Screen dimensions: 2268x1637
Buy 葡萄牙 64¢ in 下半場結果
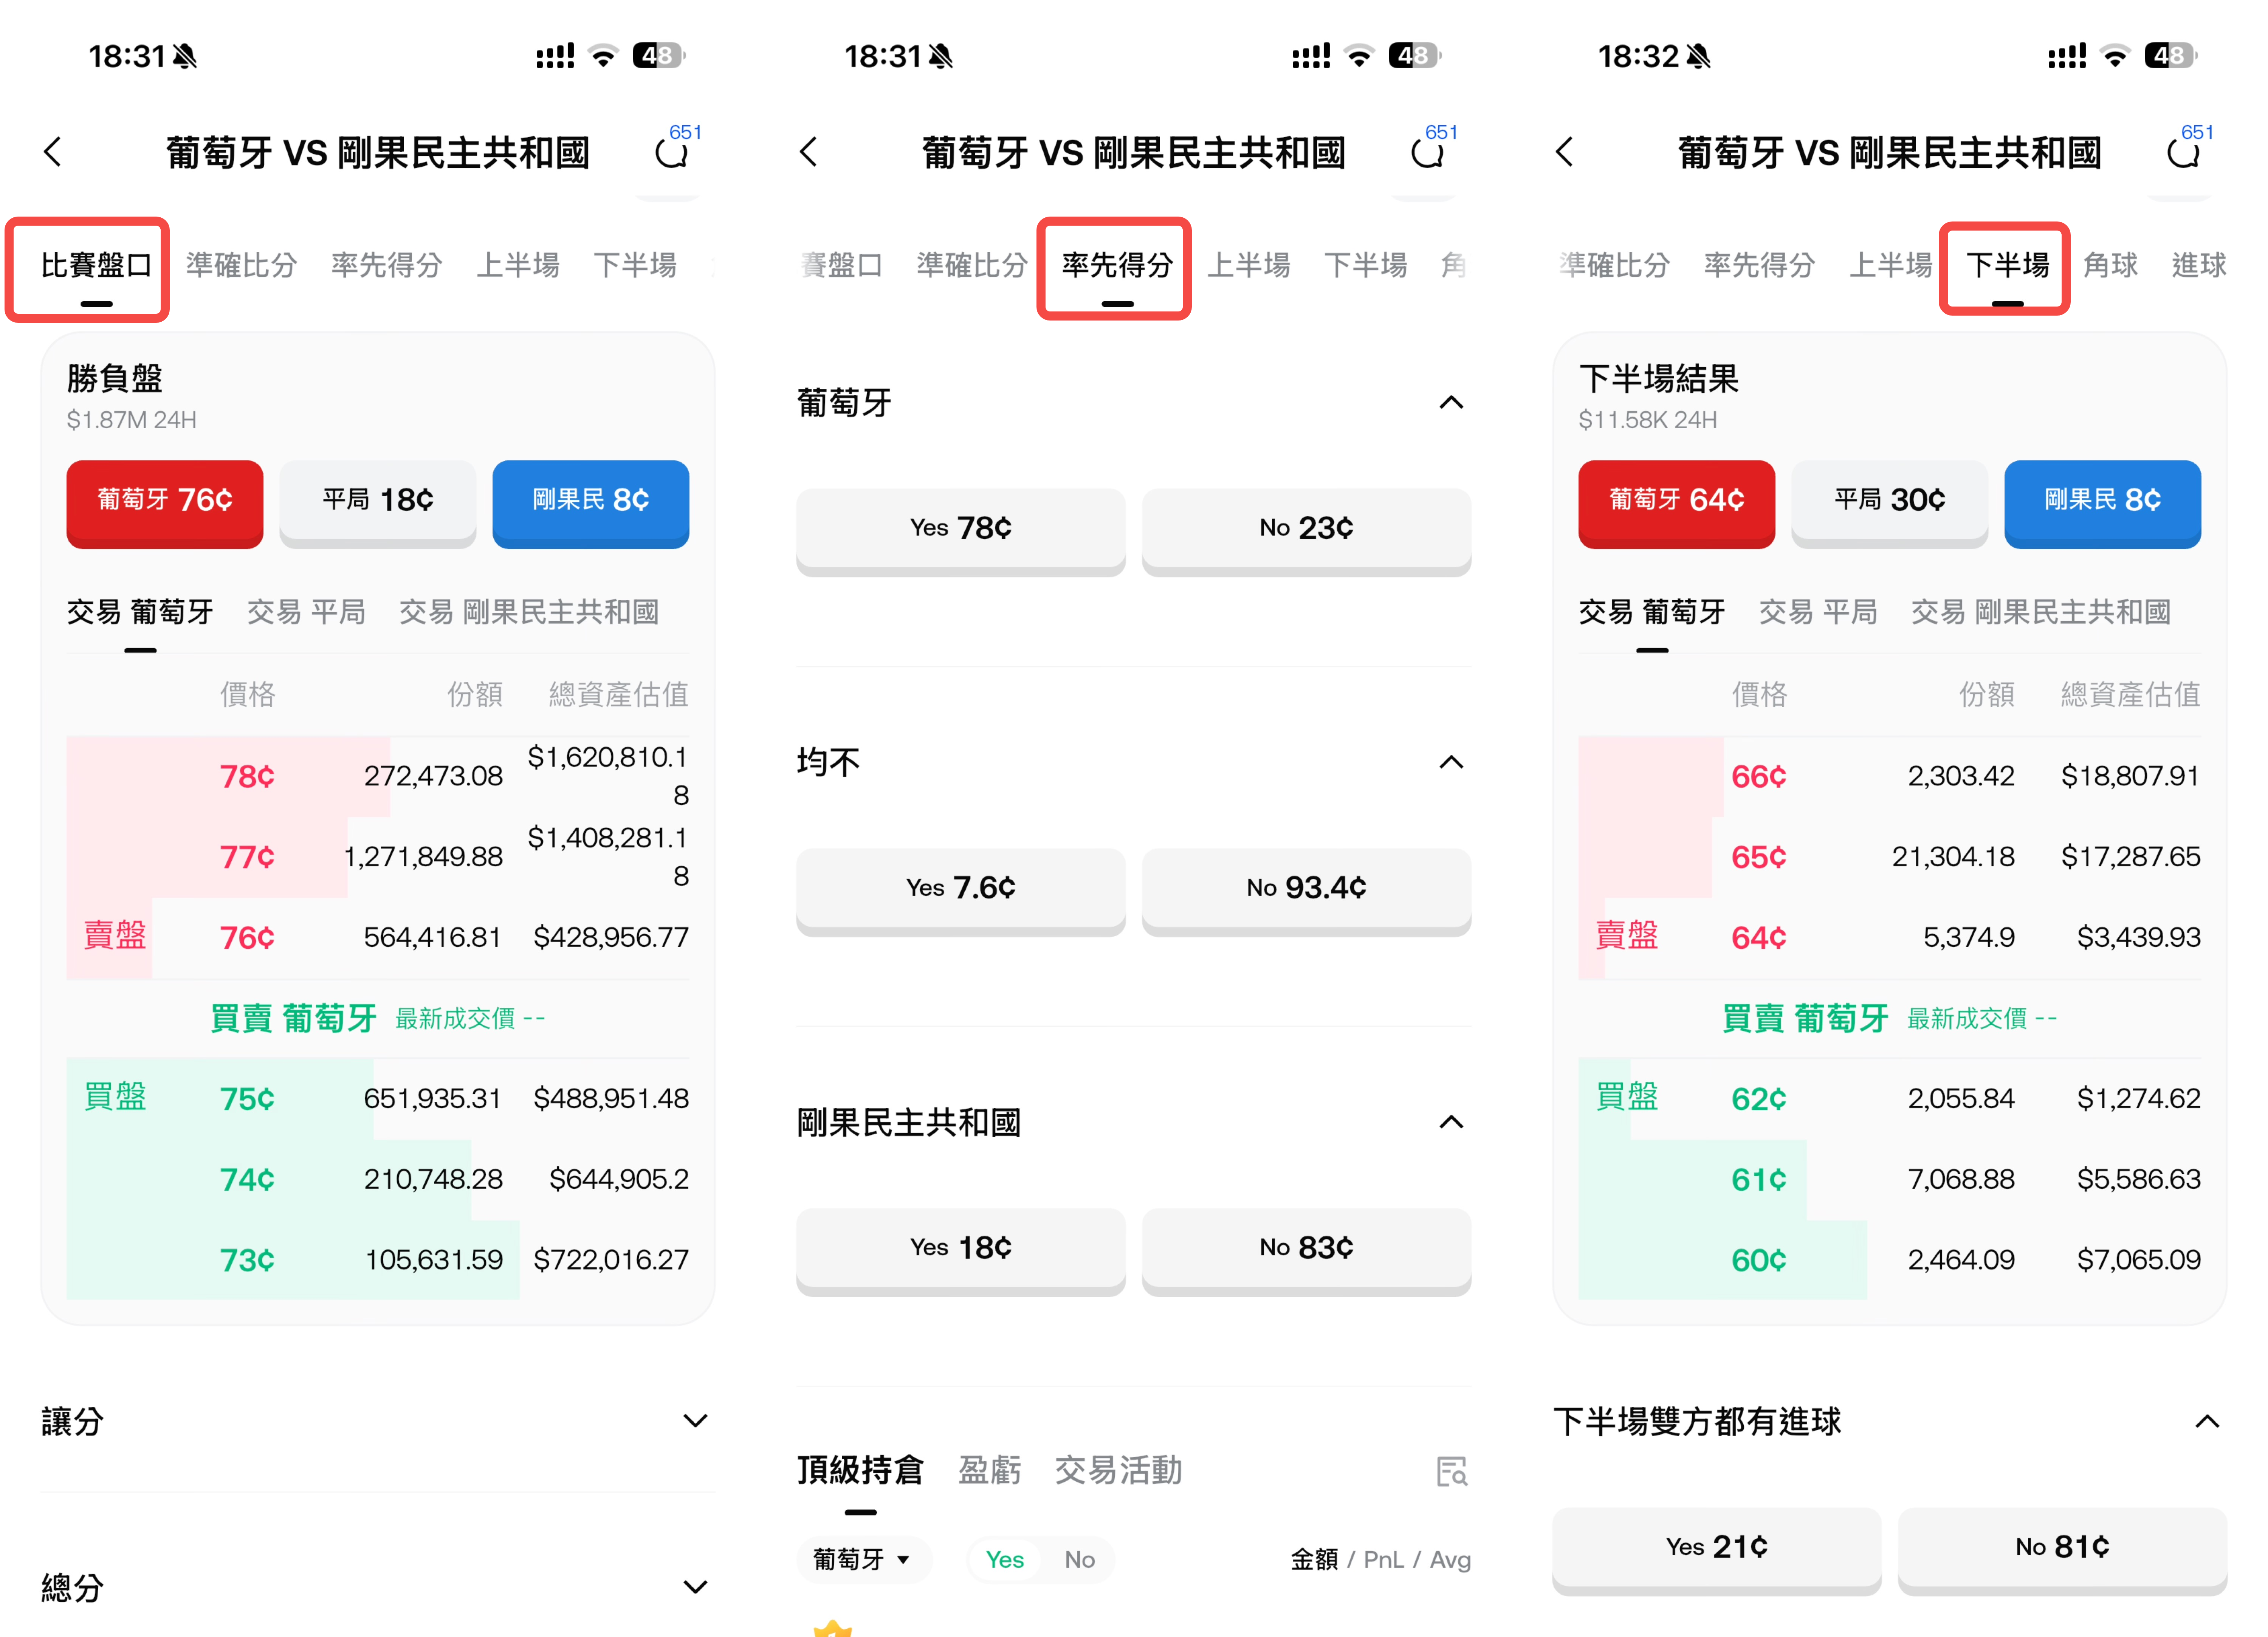click(1677, 503)
